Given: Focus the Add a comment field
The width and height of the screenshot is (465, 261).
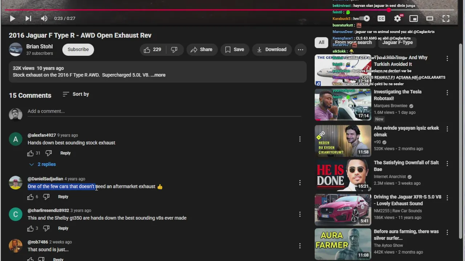Looking at the screenshot, I should pos(164,111).
